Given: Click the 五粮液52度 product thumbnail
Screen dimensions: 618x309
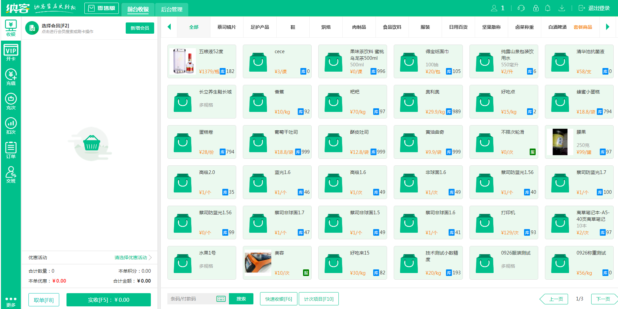Looking at the screenshot, I should (183, 61).
